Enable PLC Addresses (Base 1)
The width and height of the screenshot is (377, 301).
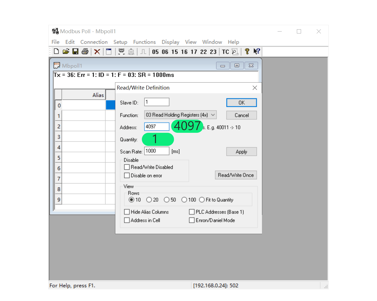click(x=192, y=212)
